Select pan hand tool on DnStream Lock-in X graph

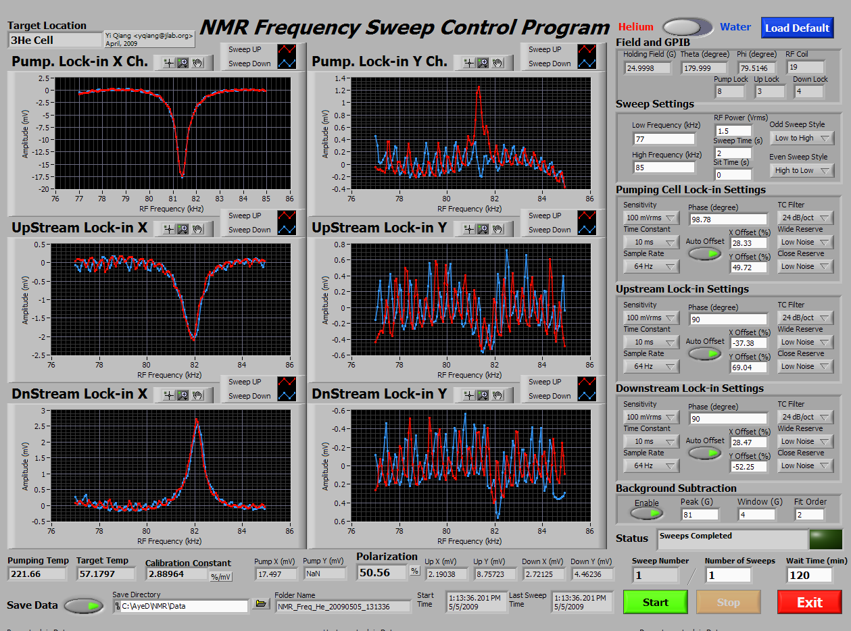click(x=198, y=395)
